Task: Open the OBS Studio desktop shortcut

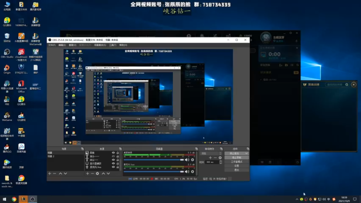Action: point(7,53)
